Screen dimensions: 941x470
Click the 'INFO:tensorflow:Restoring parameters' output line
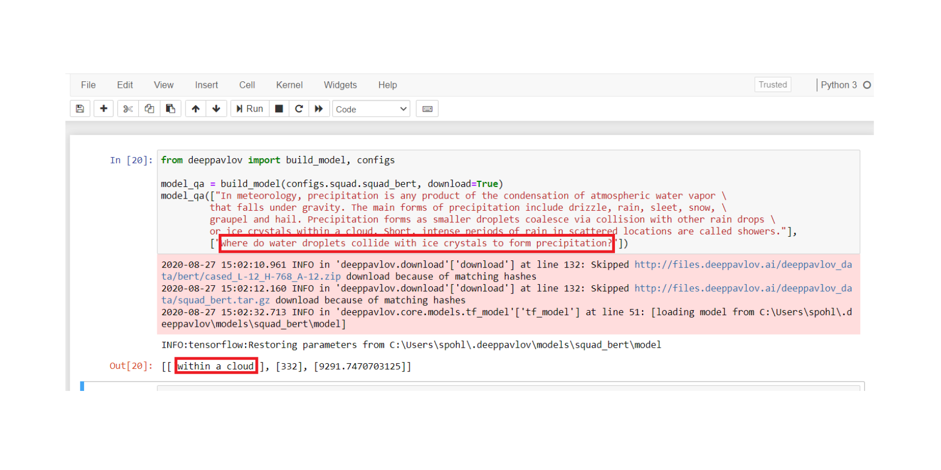coord(411,345)
